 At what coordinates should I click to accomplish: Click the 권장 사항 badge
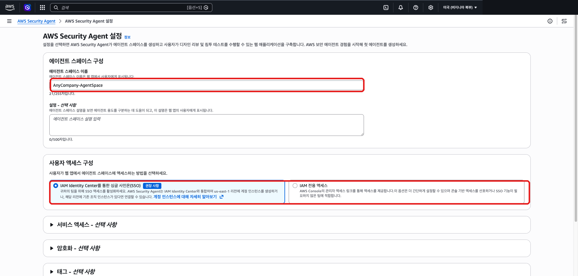click(x=152, y=186)
